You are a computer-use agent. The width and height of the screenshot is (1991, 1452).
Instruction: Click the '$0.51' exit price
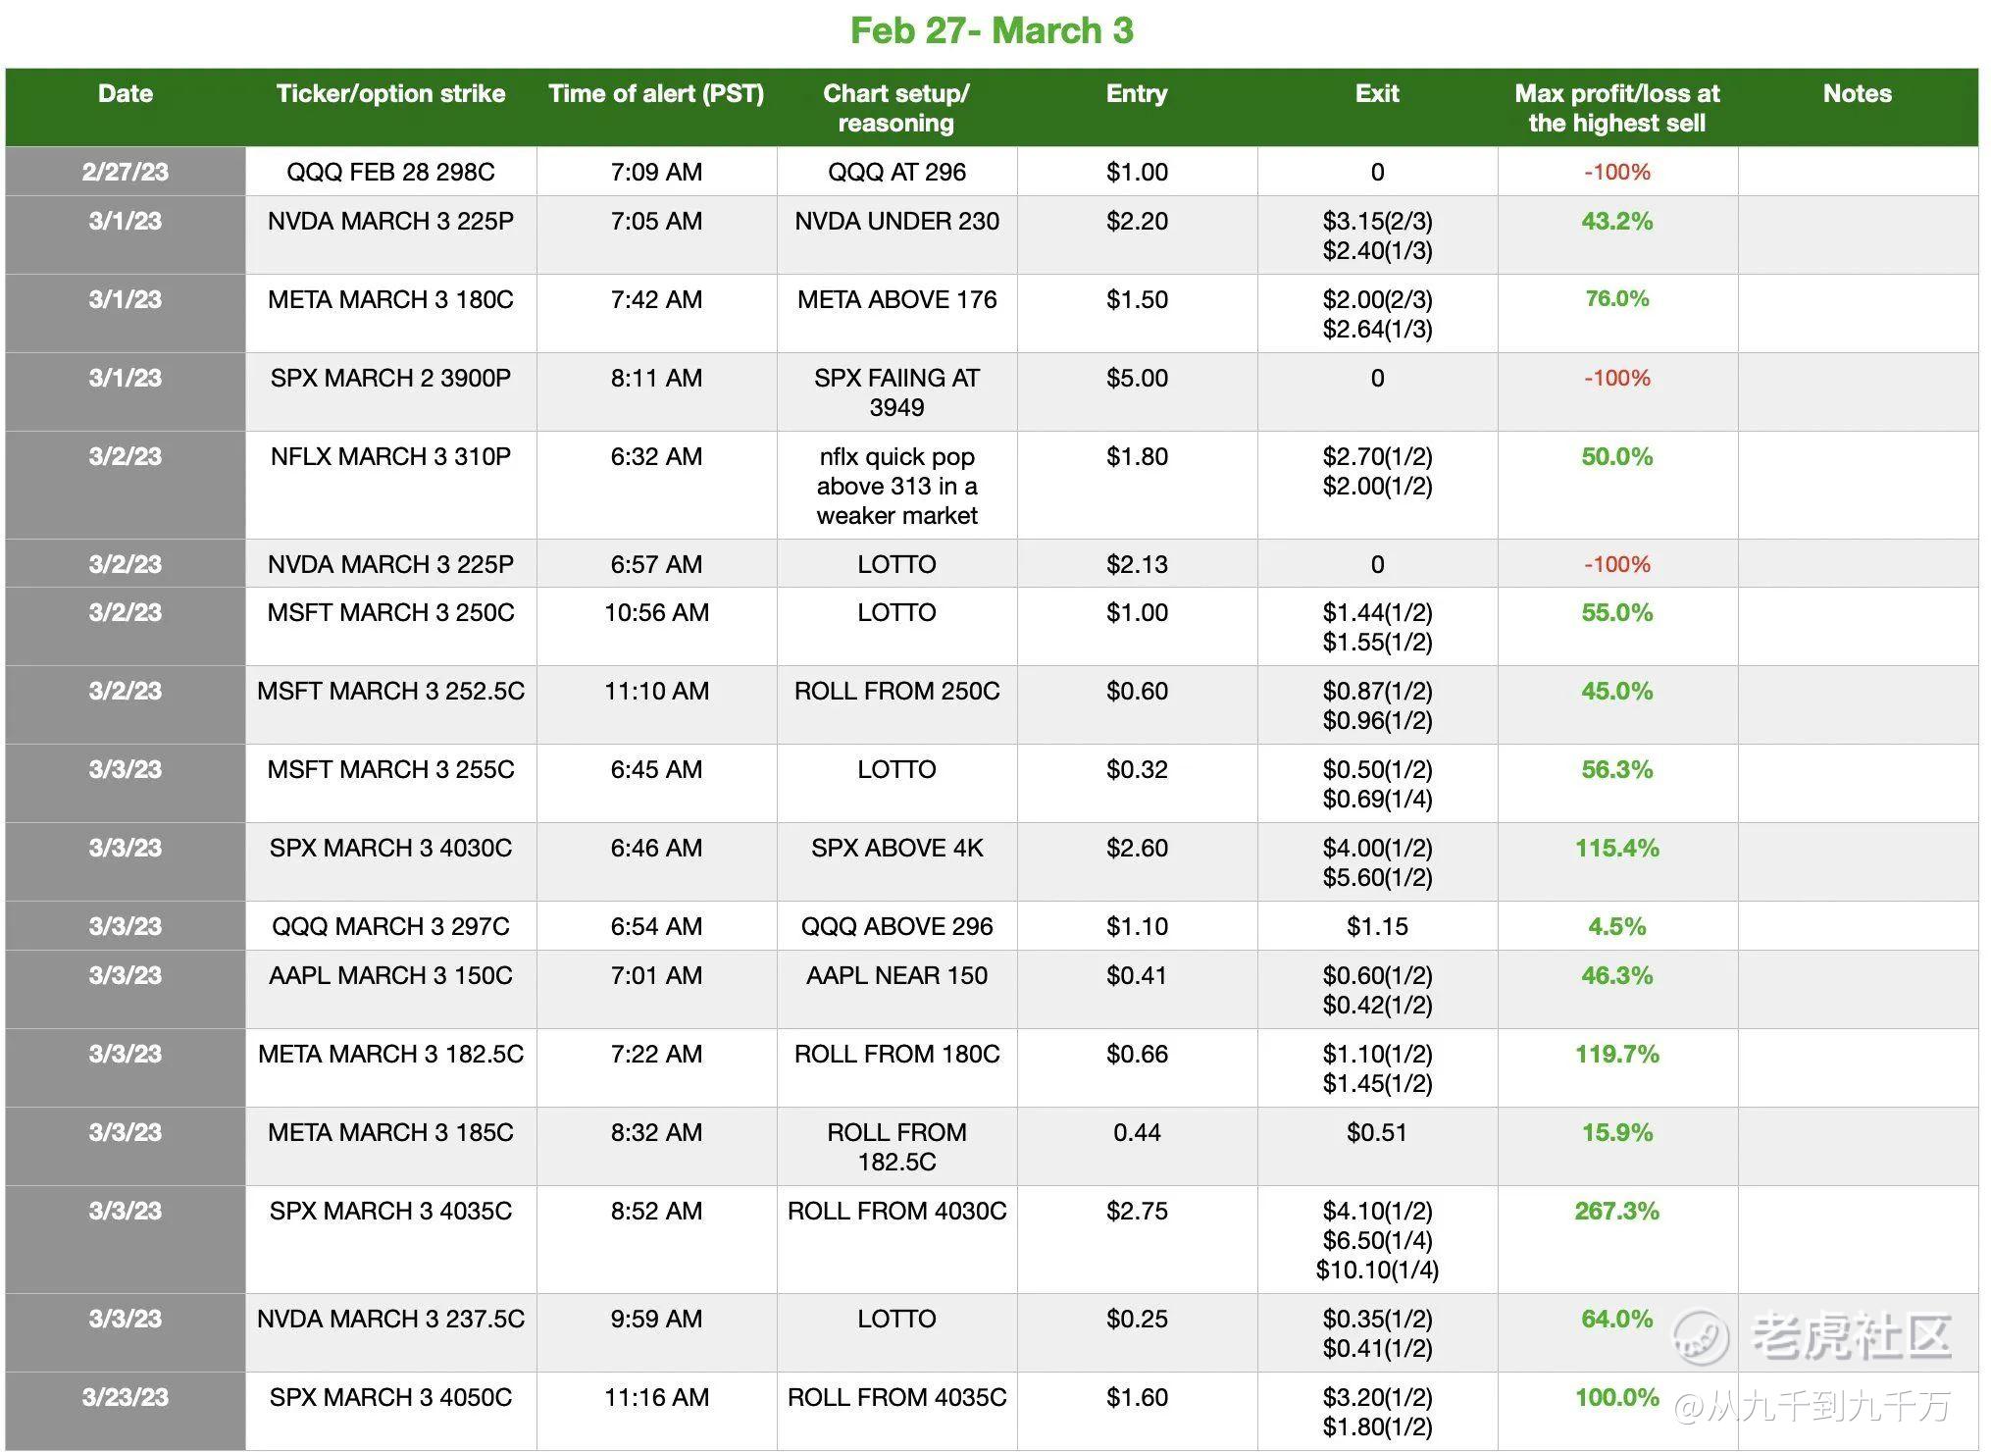point(1377,1133)
